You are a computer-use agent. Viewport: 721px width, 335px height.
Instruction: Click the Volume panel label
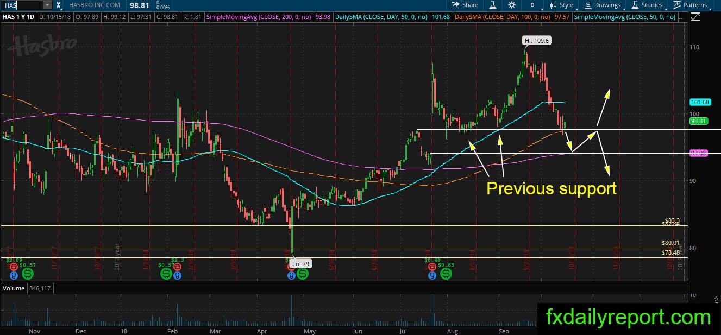coord(13,287)
